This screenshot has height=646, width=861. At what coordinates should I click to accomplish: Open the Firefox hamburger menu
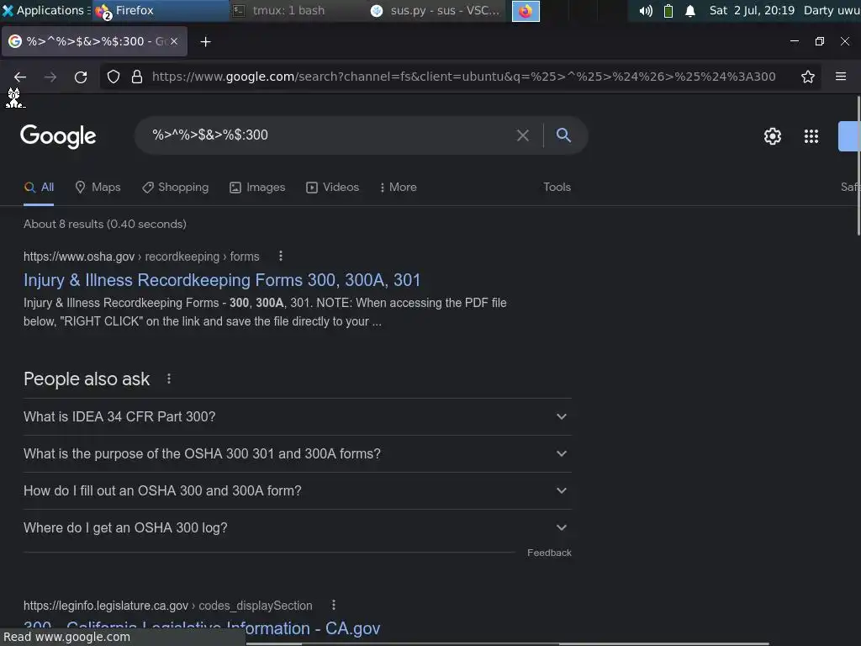pyautogui.click(x=841, y=77)
